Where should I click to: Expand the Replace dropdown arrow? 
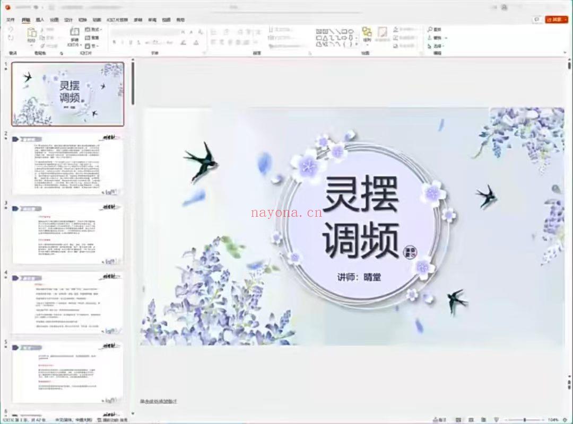click(x=446, y=38)
